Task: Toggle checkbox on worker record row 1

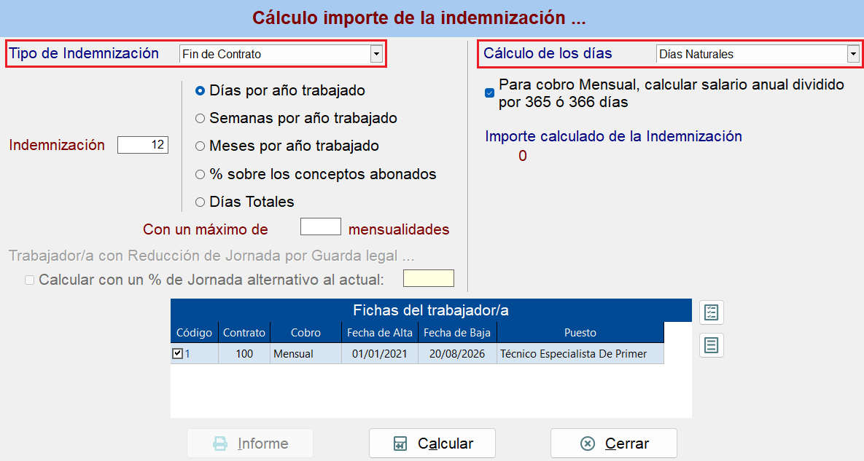Action: pyautogui.click(x=177, y=354)
